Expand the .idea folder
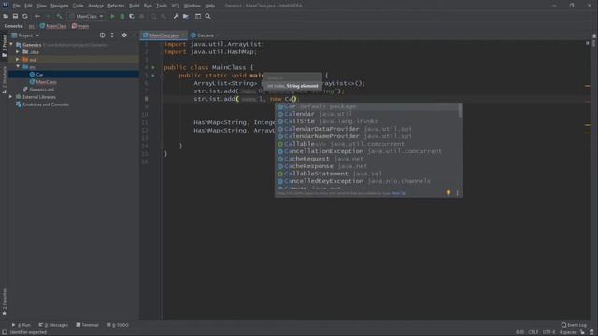This screenshot has width=598, height=336. 18,52
